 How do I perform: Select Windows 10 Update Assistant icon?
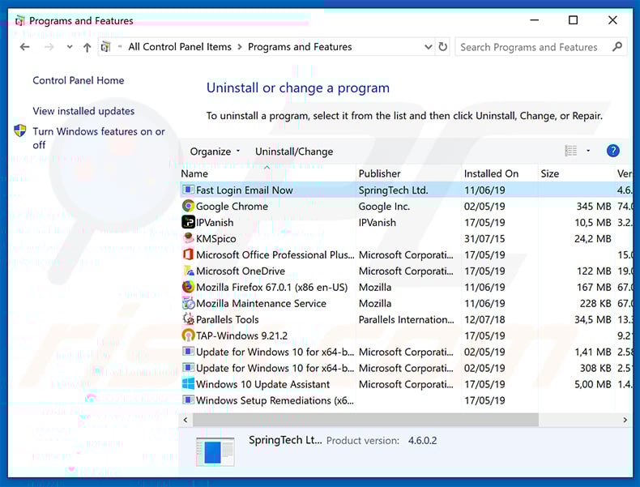tap(188, 384)
